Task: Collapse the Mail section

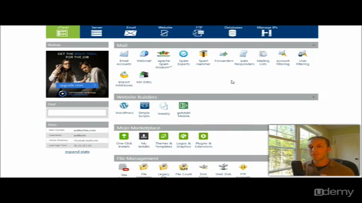Action: (x=313, y=45)
